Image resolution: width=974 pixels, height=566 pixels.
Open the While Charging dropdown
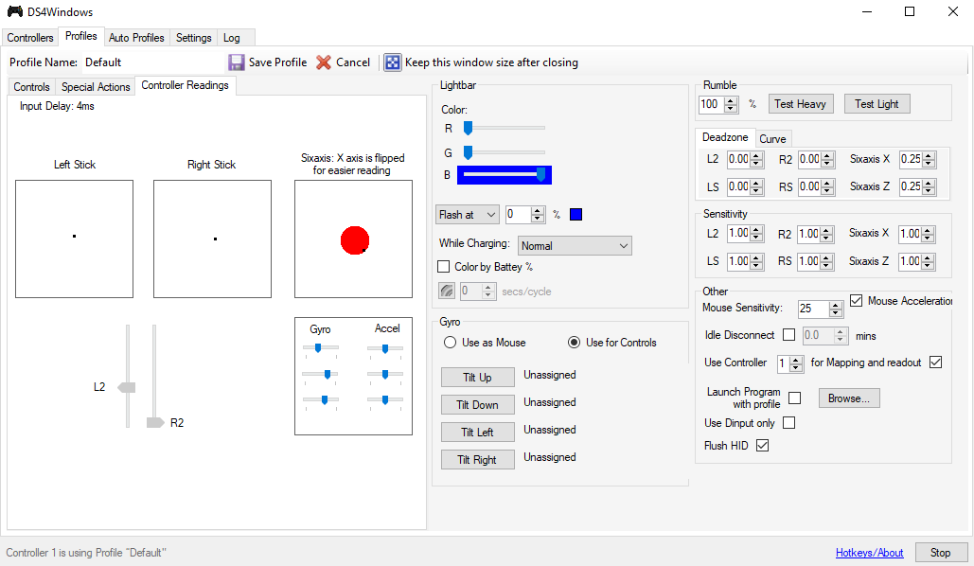(x=575, y=246)
